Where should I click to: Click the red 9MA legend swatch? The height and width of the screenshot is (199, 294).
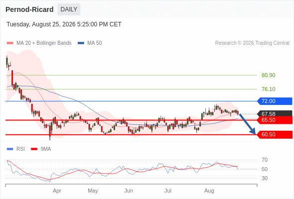(34, 149)
